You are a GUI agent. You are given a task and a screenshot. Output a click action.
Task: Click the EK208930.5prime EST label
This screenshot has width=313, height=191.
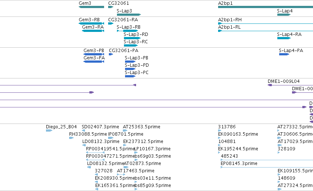pyautogui.click(x=115, y=178)
